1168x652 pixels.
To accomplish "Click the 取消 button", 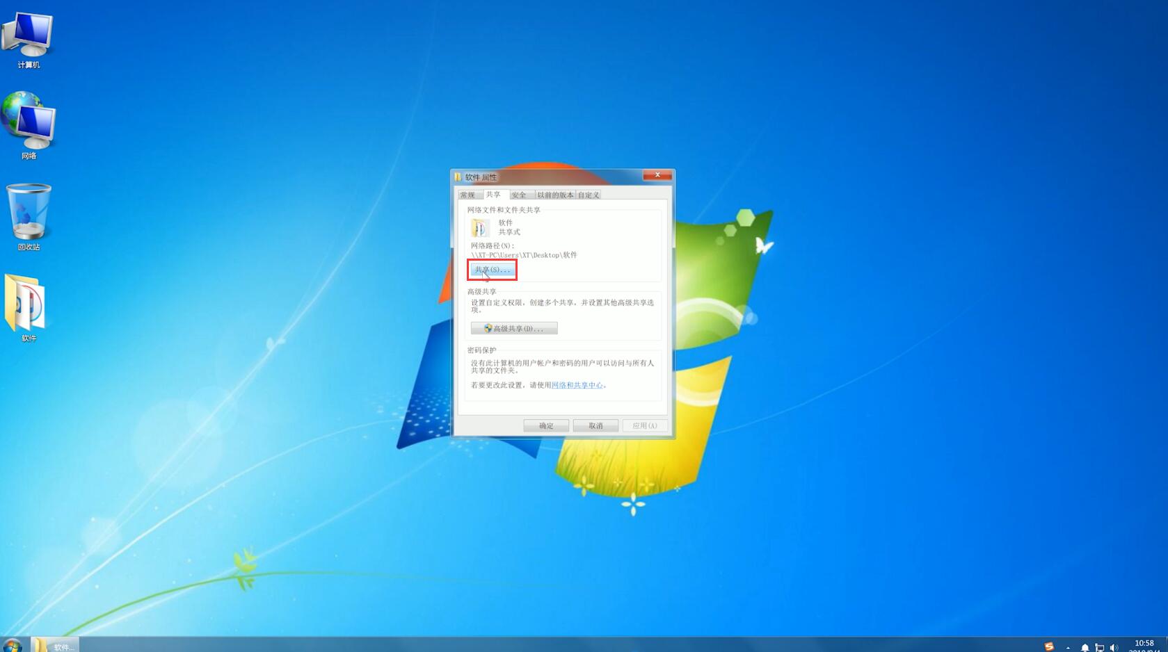I will click(595, 425).
